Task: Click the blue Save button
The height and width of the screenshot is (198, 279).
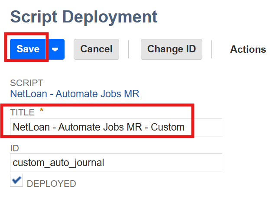Action: point(28,49)
